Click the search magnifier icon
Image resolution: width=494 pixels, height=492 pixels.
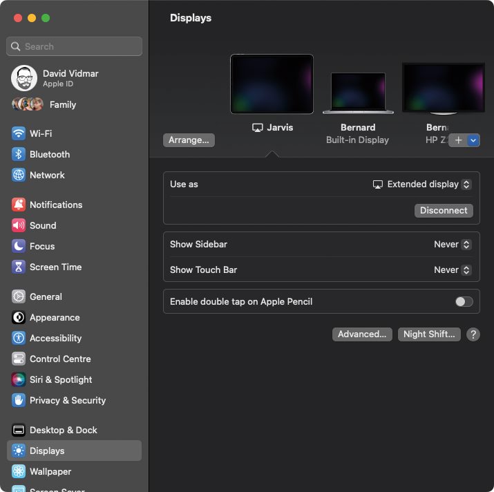pos(15,46)
